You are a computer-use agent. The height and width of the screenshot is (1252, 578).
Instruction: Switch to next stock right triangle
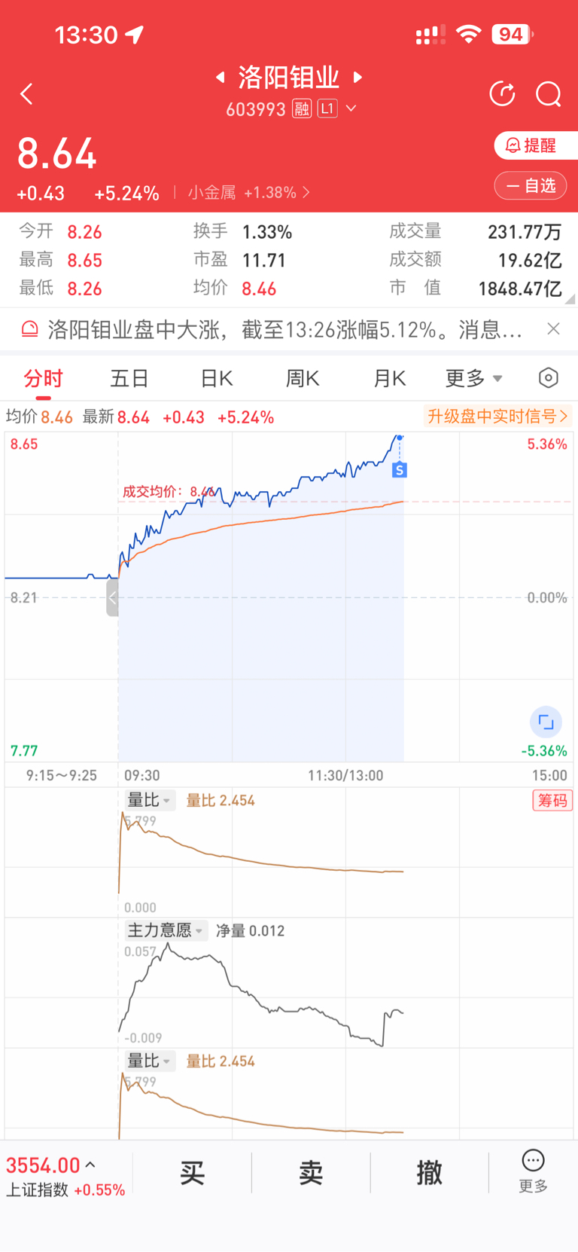coord(358,77)
